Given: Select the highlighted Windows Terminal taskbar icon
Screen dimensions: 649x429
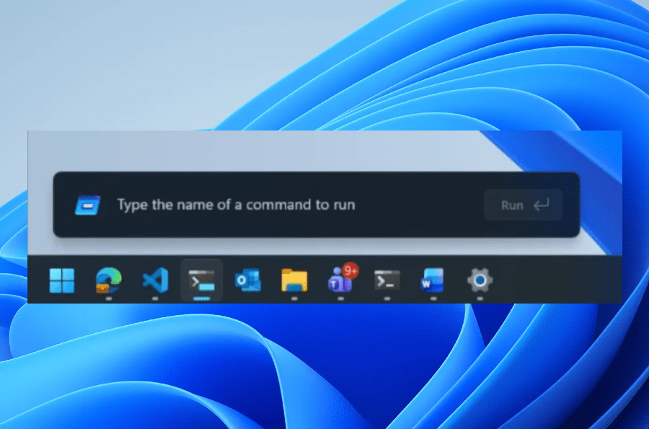Looking at the screenshot, I should tap(202, 280).
